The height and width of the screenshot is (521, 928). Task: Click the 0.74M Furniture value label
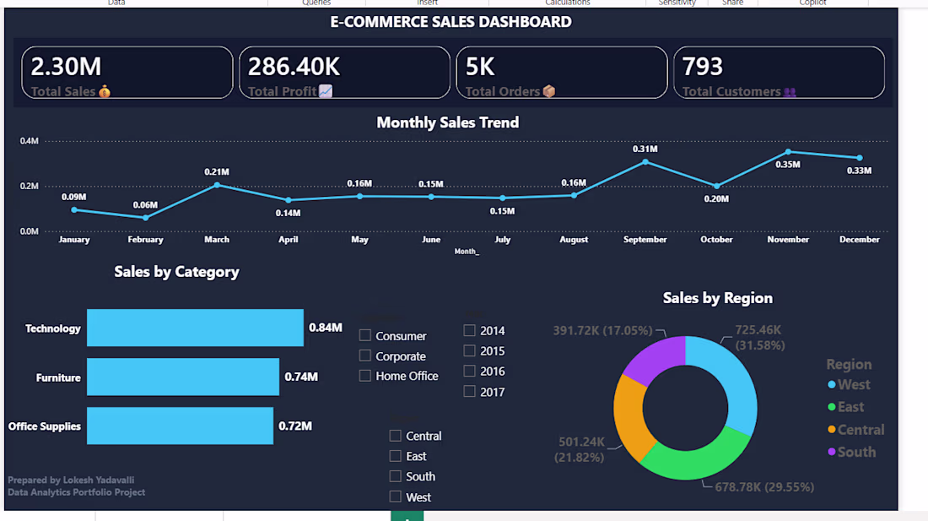pos(301,377)
